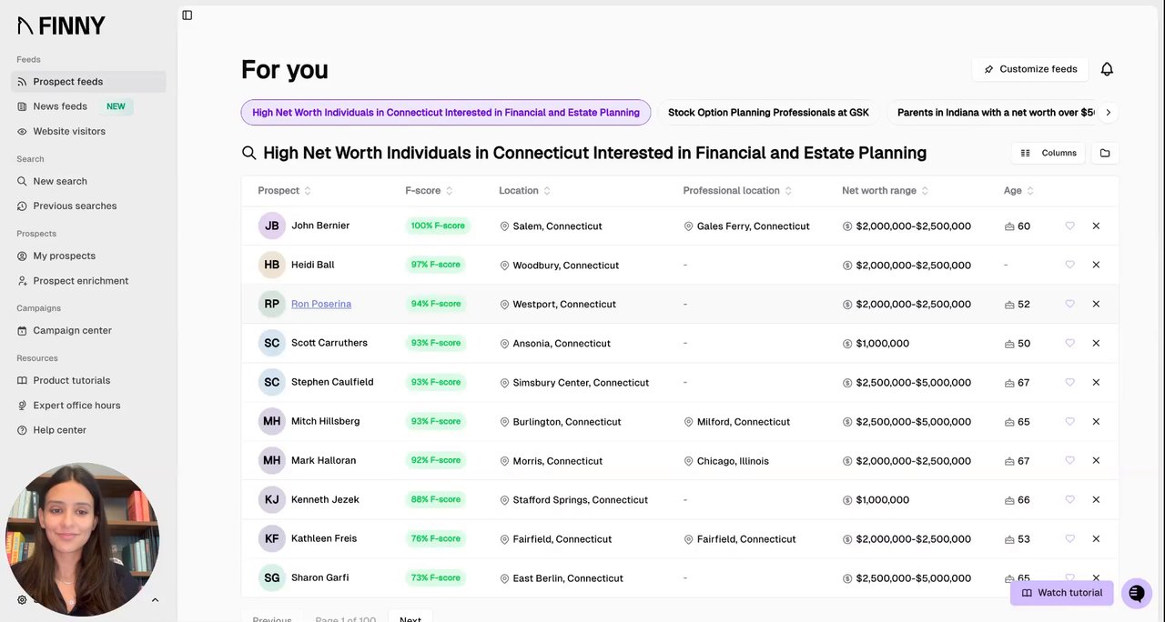Click the SG avatar for Sharon Garfi

point(271,577)
